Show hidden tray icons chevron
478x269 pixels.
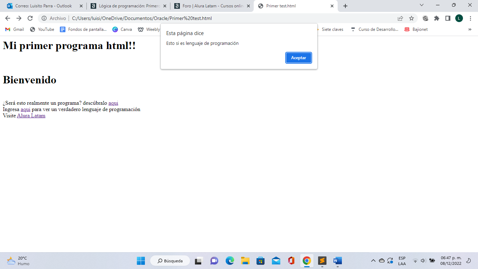pos(373,261)
